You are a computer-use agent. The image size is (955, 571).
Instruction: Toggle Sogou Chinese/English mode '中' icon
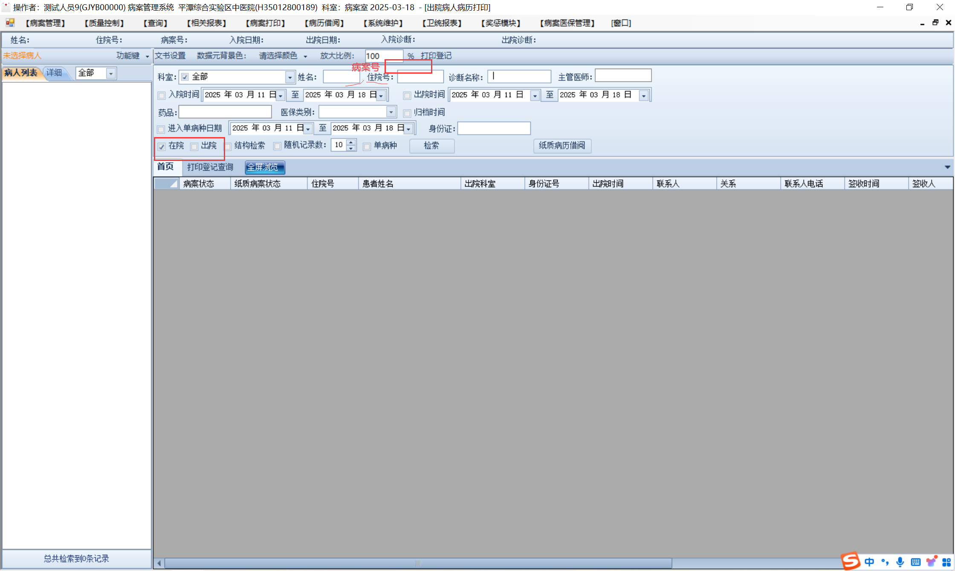click(x=870, y=562)
